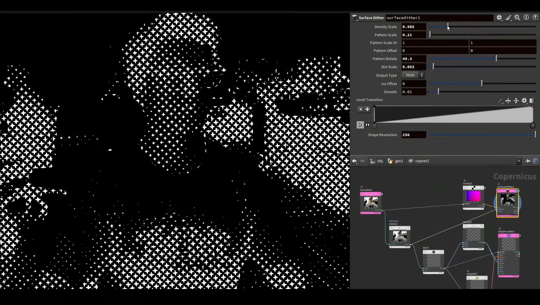Viewport: 540px width, 305px height.
Task: Toggle the display flag on uvmap1 node
Action: click(485, 188)
